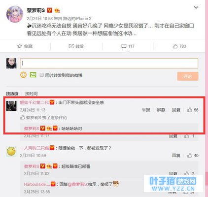Expand the post options chevron at top right
This screenshot has width=208, height=197.
tap(196, 7)
